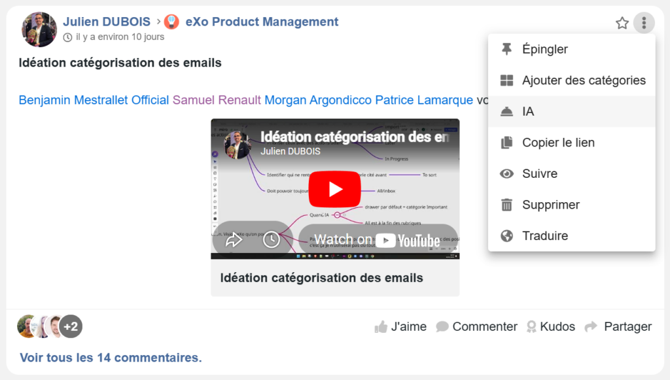Click the Partager share button
This screenshot has height=380, width=670.
pyautogui.click(x=618, y=326)
